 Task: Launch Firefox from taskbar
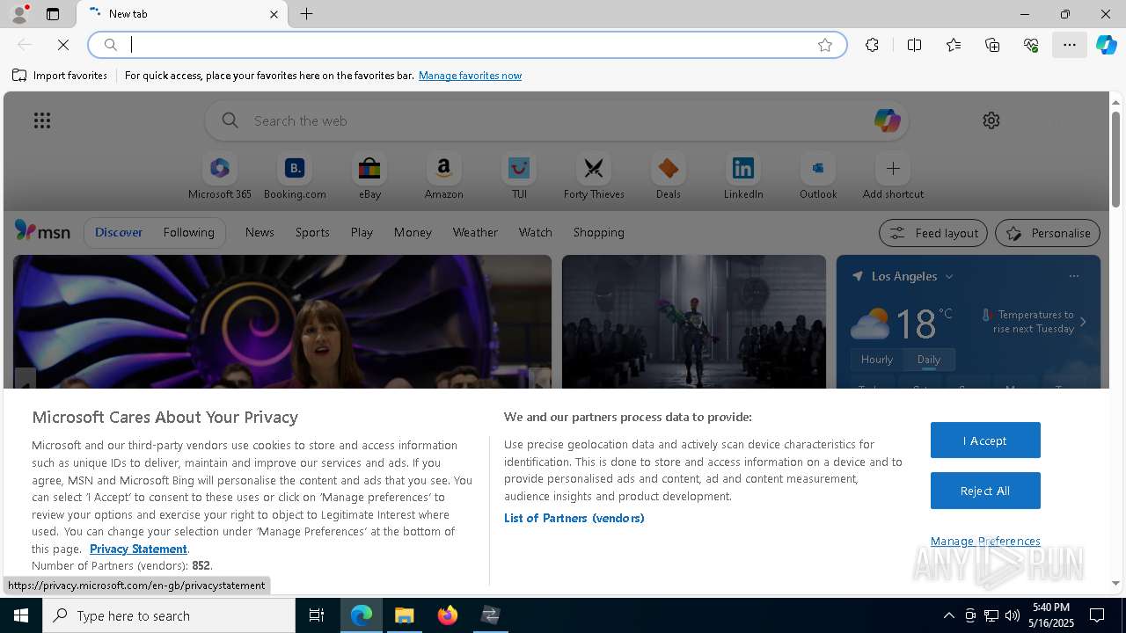(x=448, y=615)
